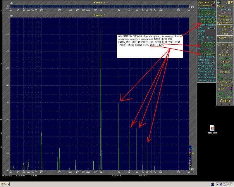Expand the Right oscilloscope channel arrow

(232, 34)
